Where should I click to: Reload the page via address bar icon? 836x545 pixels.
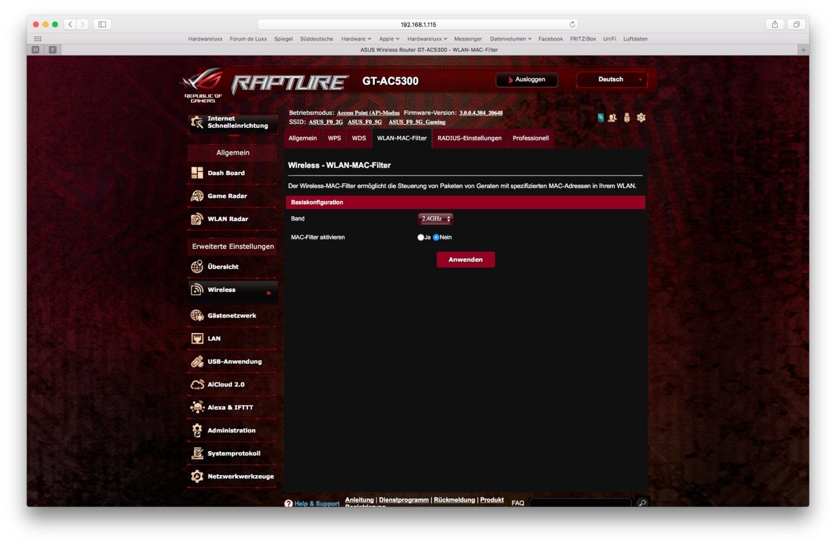coord(573,25)
